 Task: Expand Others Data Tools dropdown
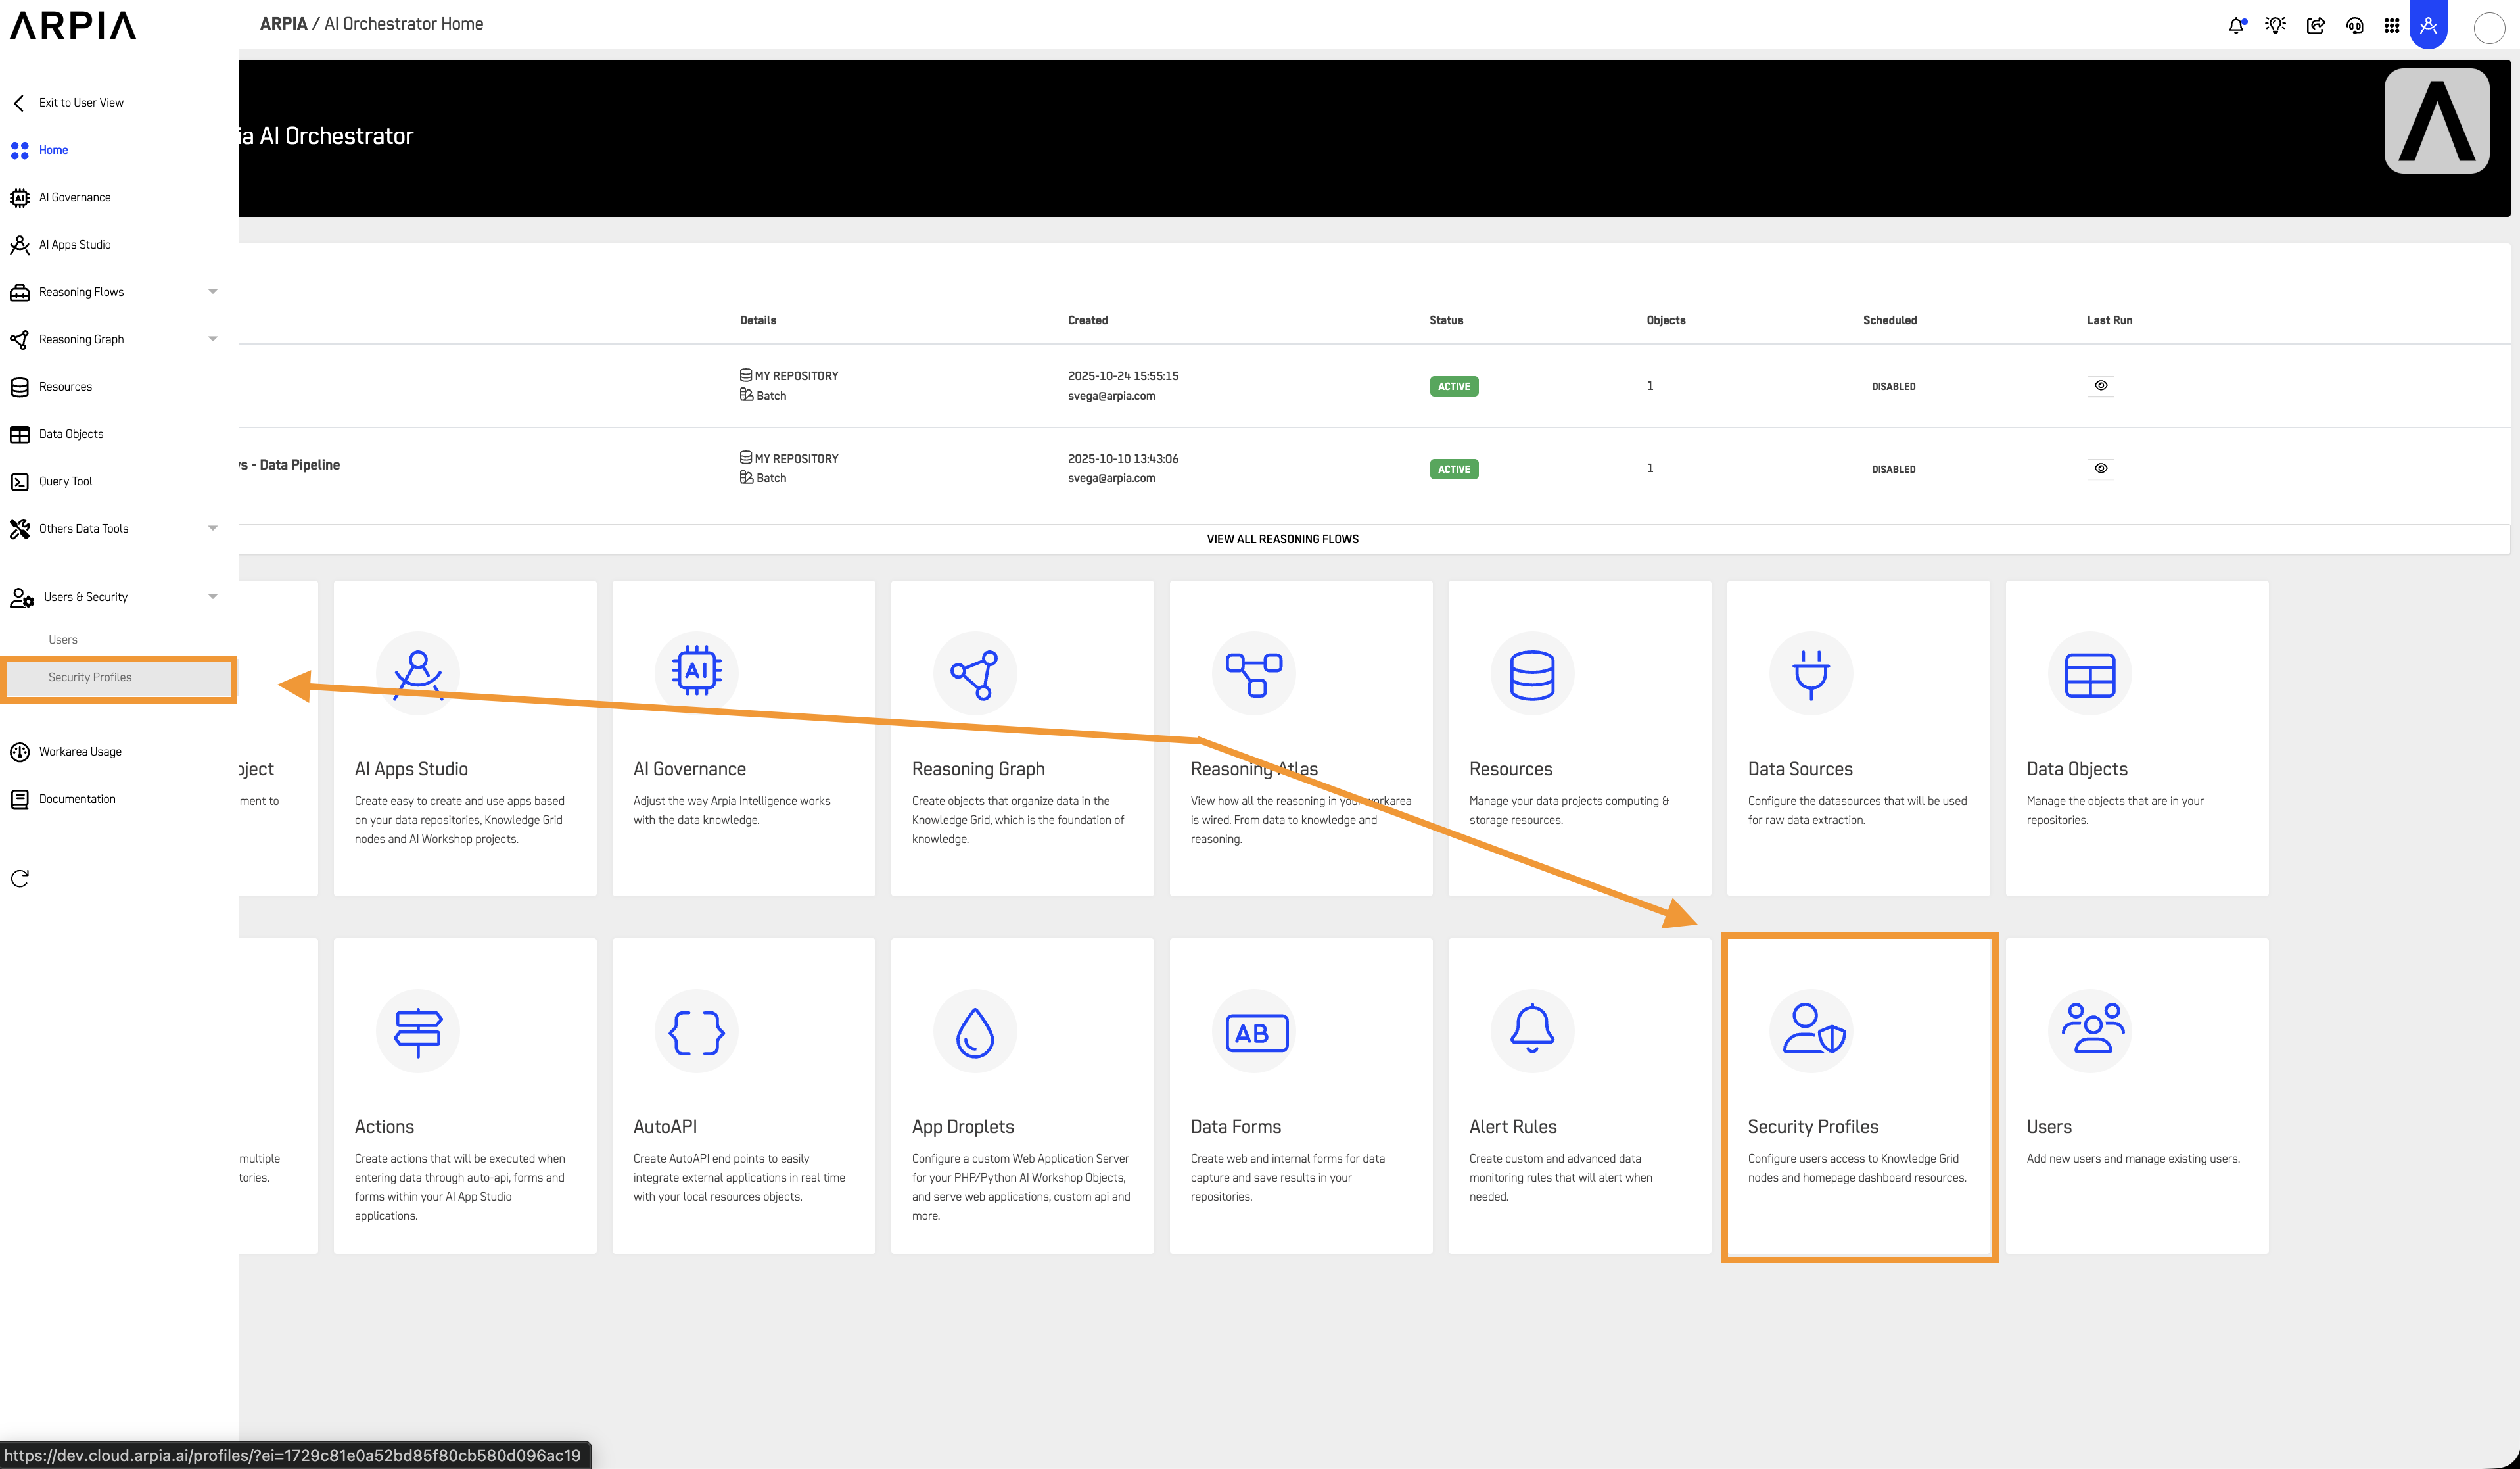tap(212, 529)
